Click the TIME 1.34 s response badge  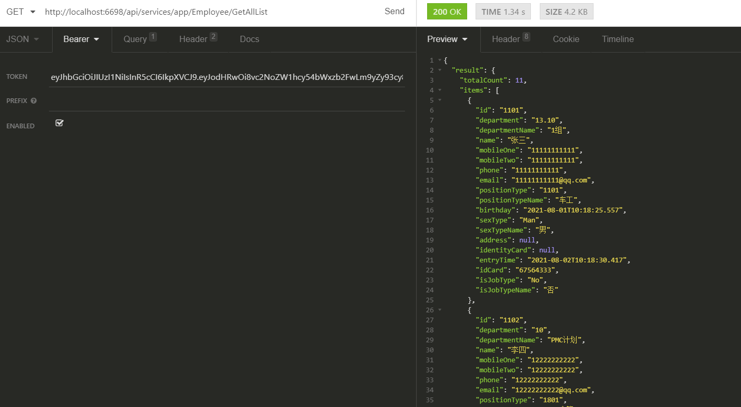coord(503,11)
